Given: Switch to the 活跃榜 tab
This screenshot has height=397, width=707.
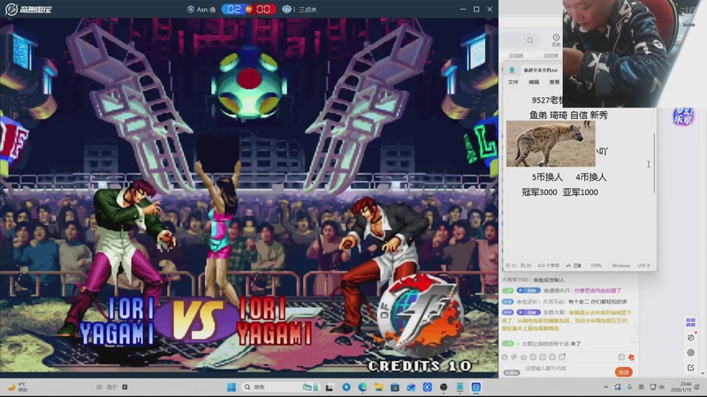Looking at the screenshot, I should (551, 56).
